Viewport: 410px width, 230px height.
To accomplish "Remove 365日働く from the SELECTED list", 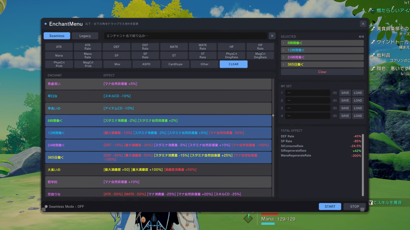I will 322,64.
